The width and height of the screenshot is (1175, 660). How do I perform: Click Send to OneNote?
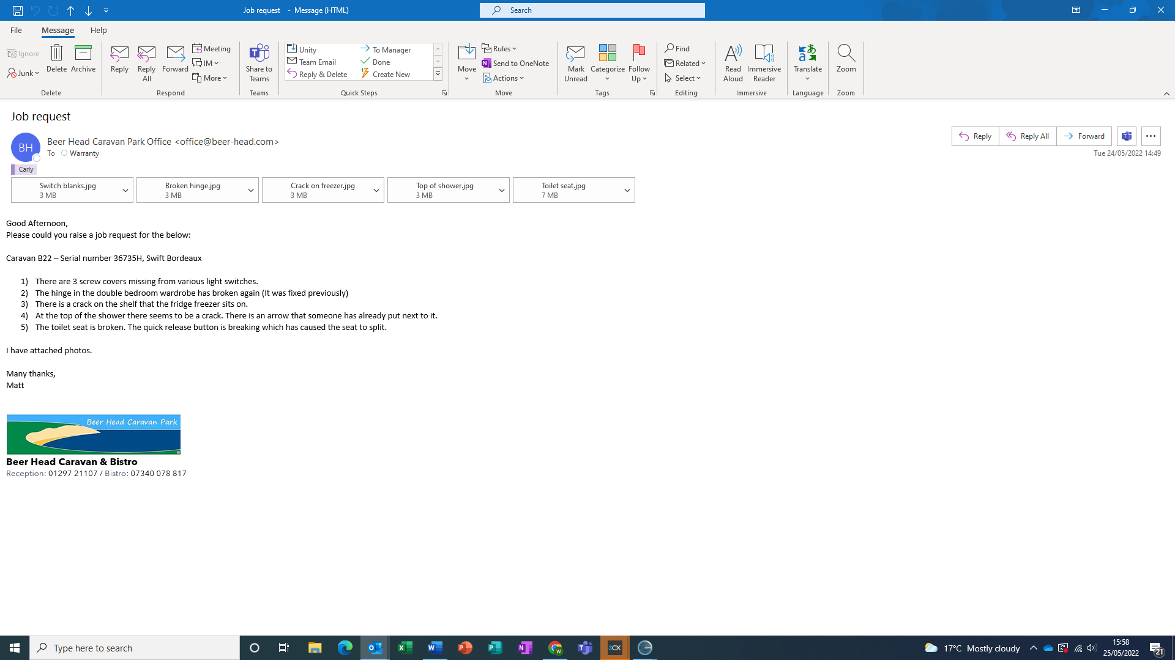pyautogui.click(x=515, y=63)
